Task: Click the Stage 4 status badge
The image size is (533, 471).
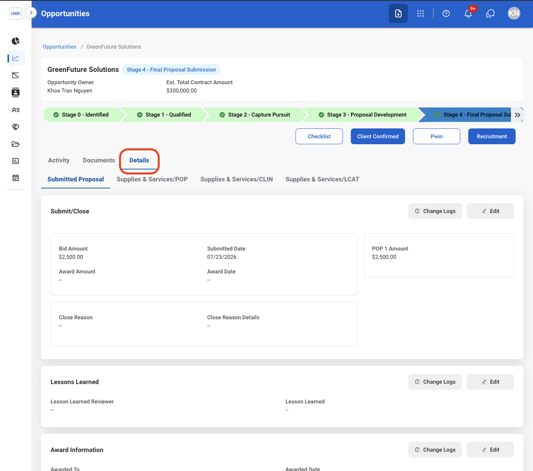Action: coord(171,70)
